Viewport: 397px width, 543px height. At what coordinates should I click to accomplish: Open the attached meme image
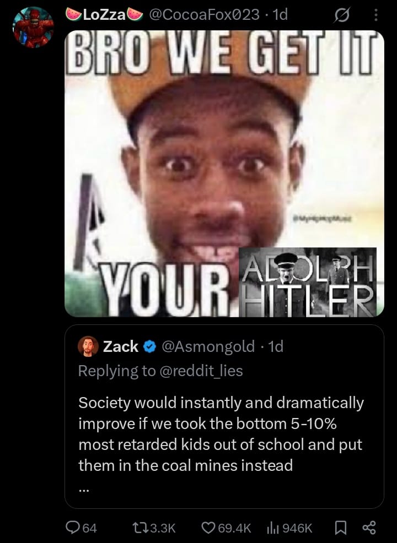224,173
